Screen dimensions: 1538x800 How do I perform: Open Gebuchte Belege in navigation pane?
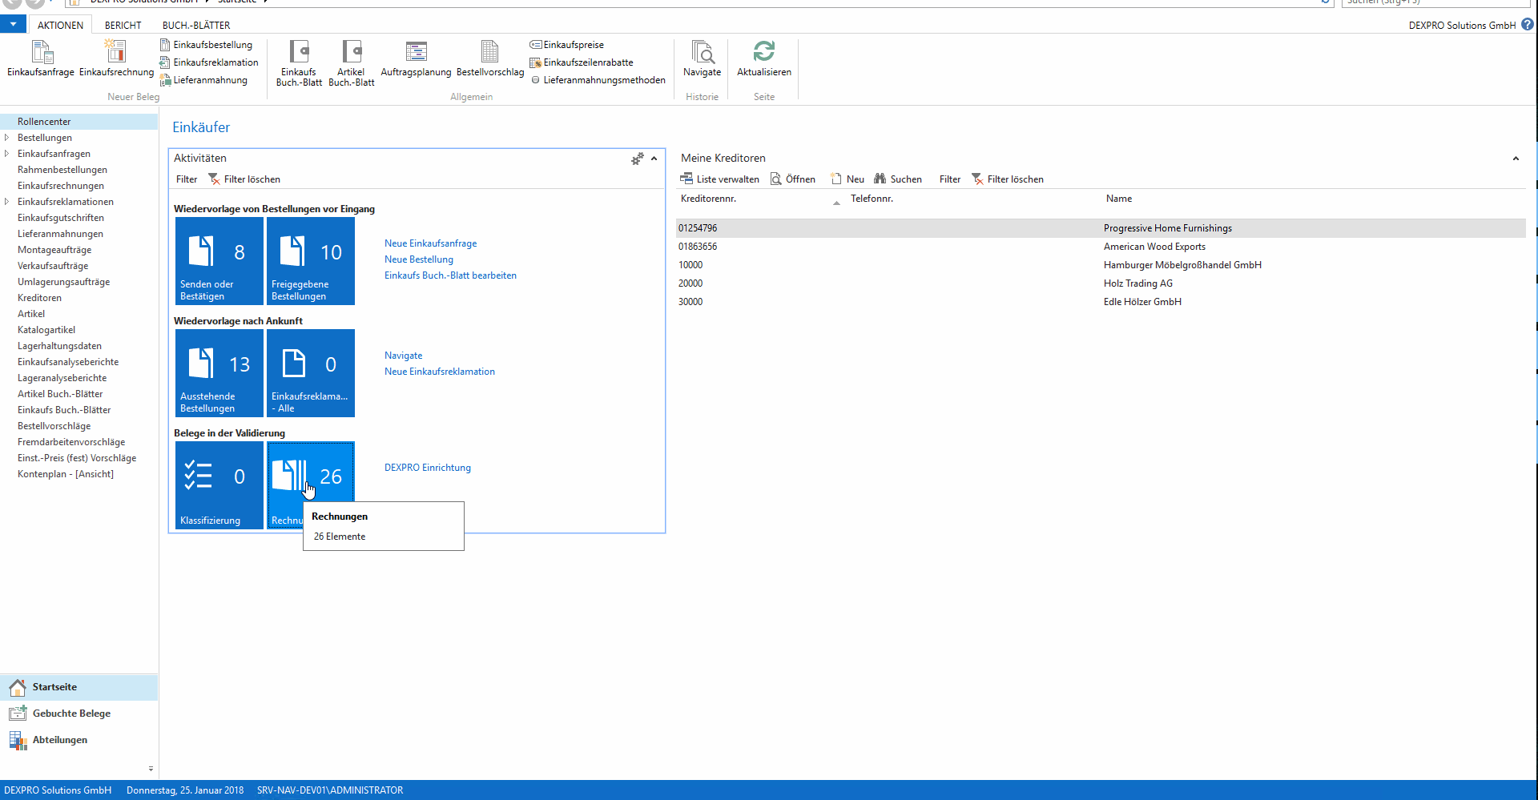pos(71,714)
